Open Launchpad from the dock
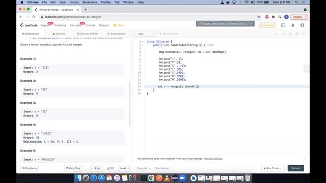 [86, 178]
